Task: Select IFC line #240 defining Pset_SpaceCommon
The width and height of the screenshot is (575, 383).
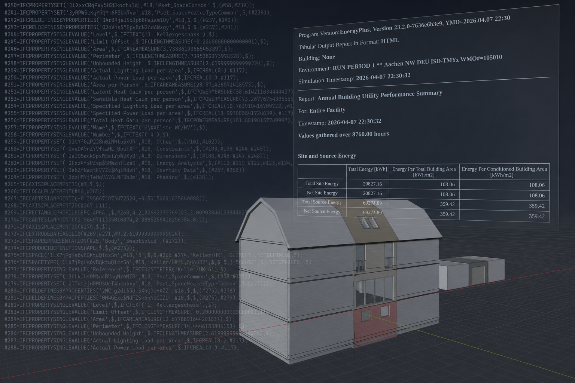Action: click(x=130, y=6)
